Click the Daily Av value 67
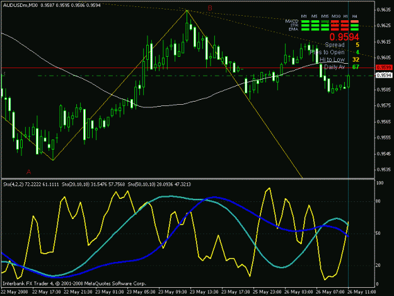The height and width of the screenshot is (296, 394). [356, 67]
